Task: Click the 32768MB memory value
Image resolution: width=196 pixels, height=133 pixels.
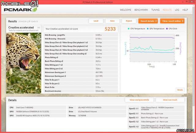Action: (82, 116)
